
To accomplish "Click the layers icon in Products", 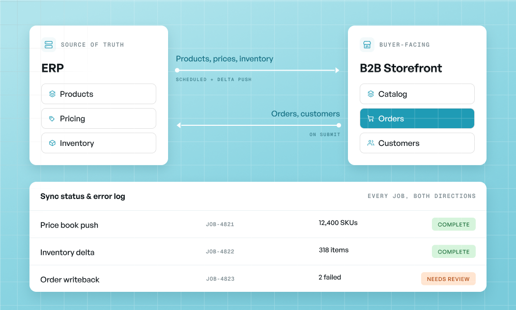I will point(52,94).
